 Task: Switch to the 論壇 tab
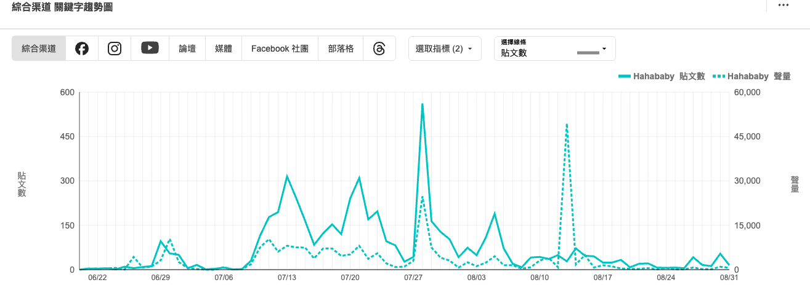pos(187,49)
